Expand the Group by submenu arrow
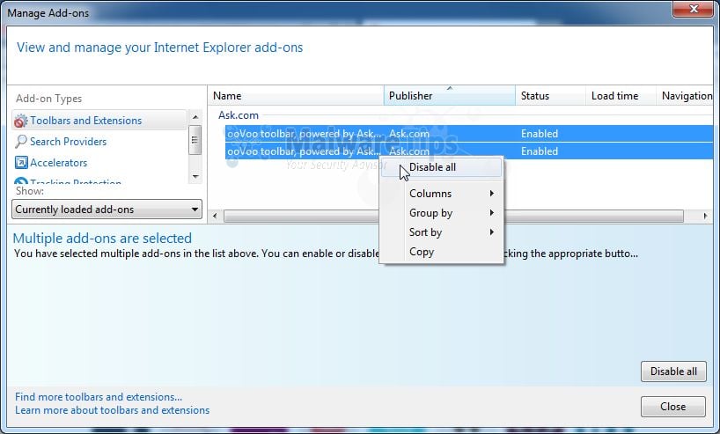Screen dimensions: 720x434 [492, 213]
